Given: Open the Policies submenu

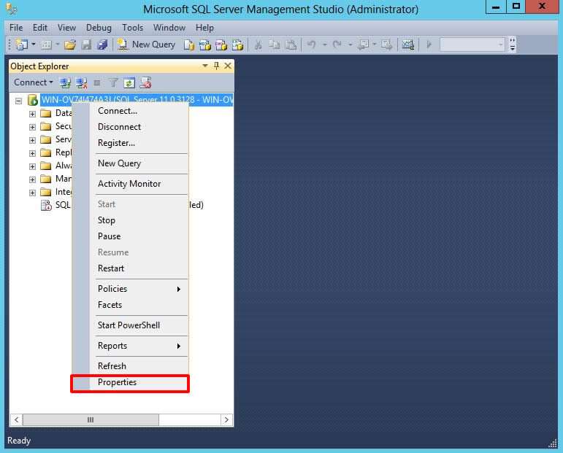Looking at the screenshot, I should [x=130, y=289].
